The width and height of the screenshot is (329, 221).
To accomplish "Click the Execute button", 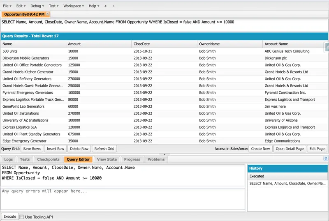I will click(x=9, y=216).
